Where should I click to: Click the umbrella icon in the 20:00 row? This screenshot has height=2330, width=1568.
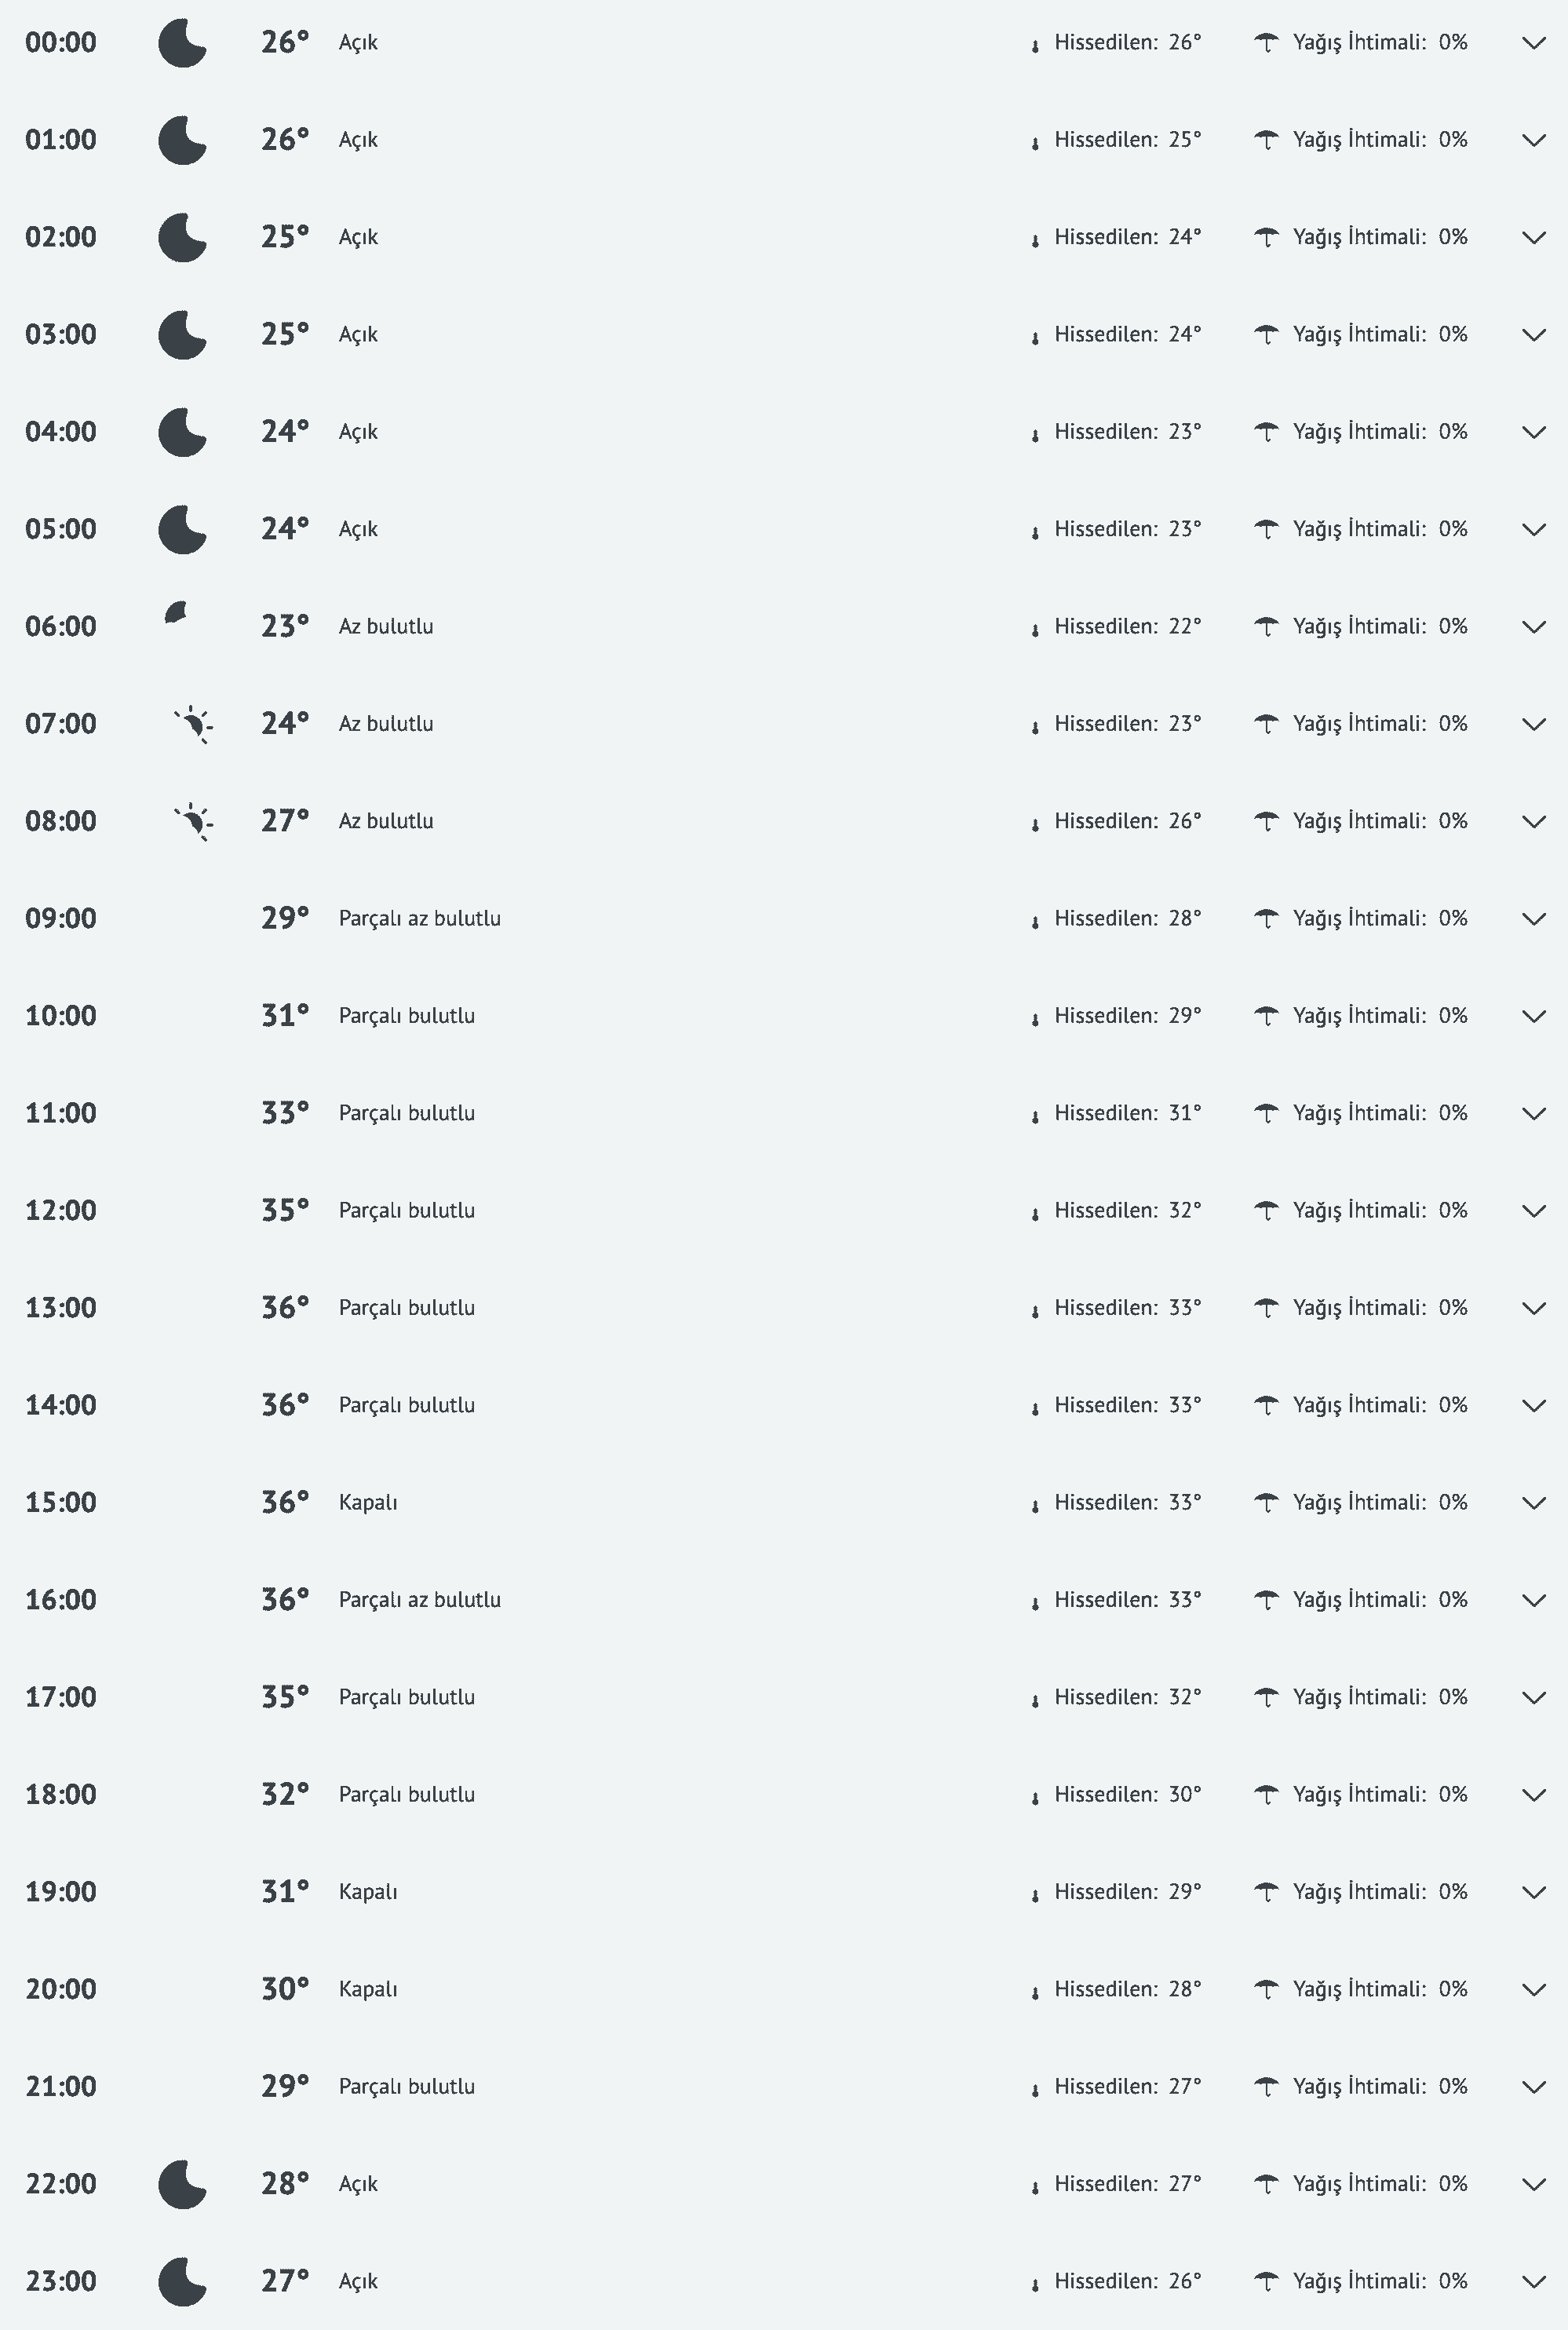[x=1266, y=1989]
